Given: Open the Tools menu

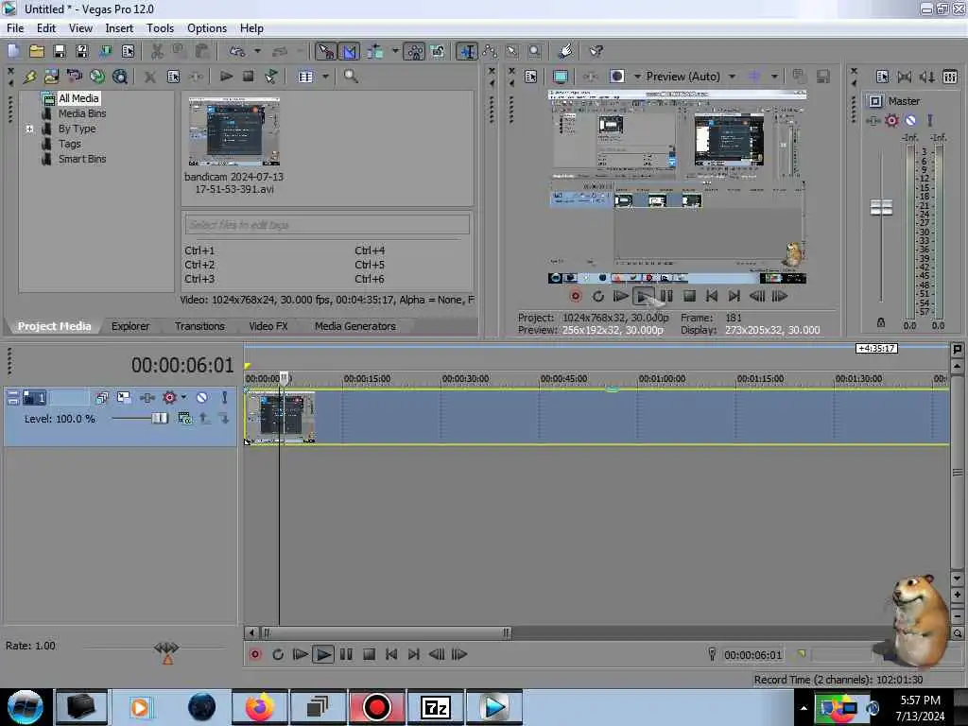Looking at the screenshot, I should 160,28.
